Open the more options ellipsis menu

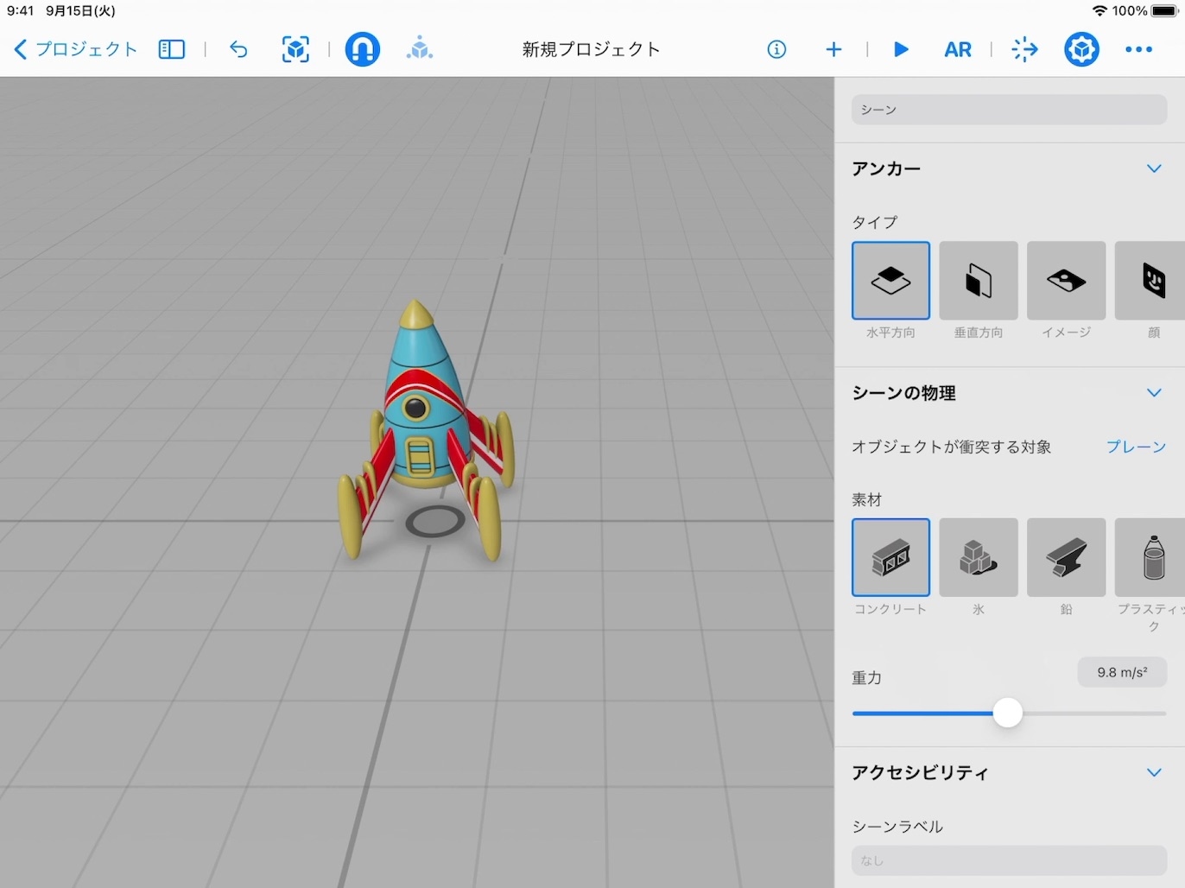1139,49
